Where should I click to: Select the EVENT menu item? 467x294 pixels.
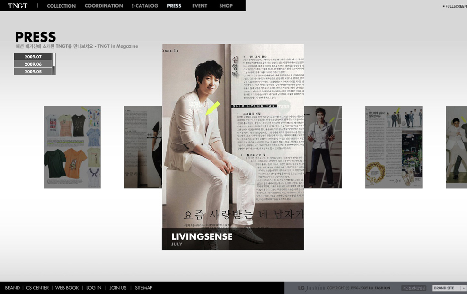point(199,6)
